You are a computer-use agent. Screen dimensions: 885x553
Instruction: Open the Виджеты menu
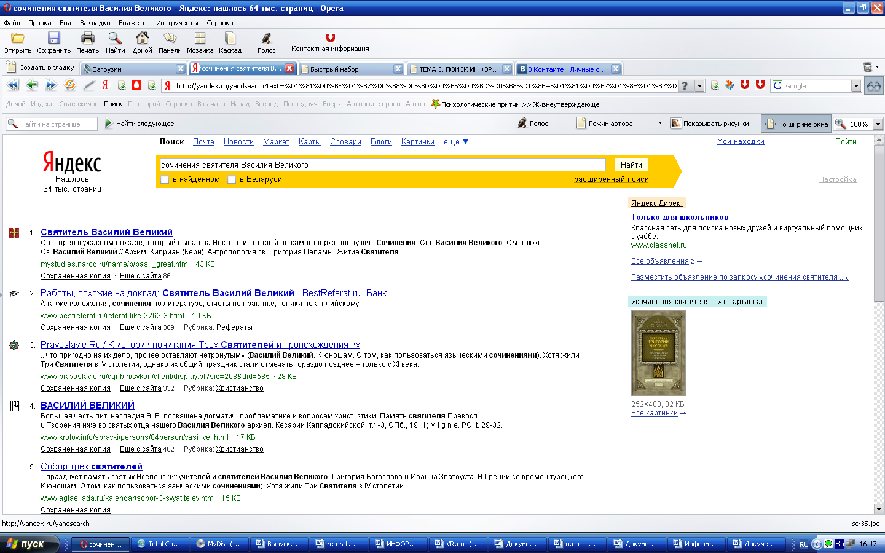coord(133,23)
